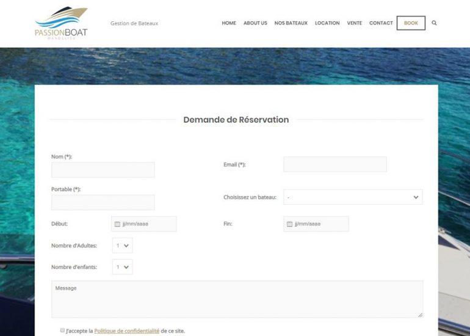This screenshot has height=336, width=470.
Task: Select the Fin date field
Action: 316,224
